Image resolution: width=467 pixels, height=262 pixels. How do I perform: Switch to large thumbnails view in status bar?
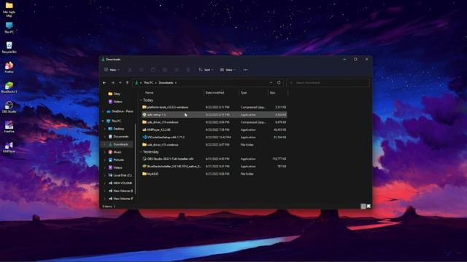(x=368, y=206)
